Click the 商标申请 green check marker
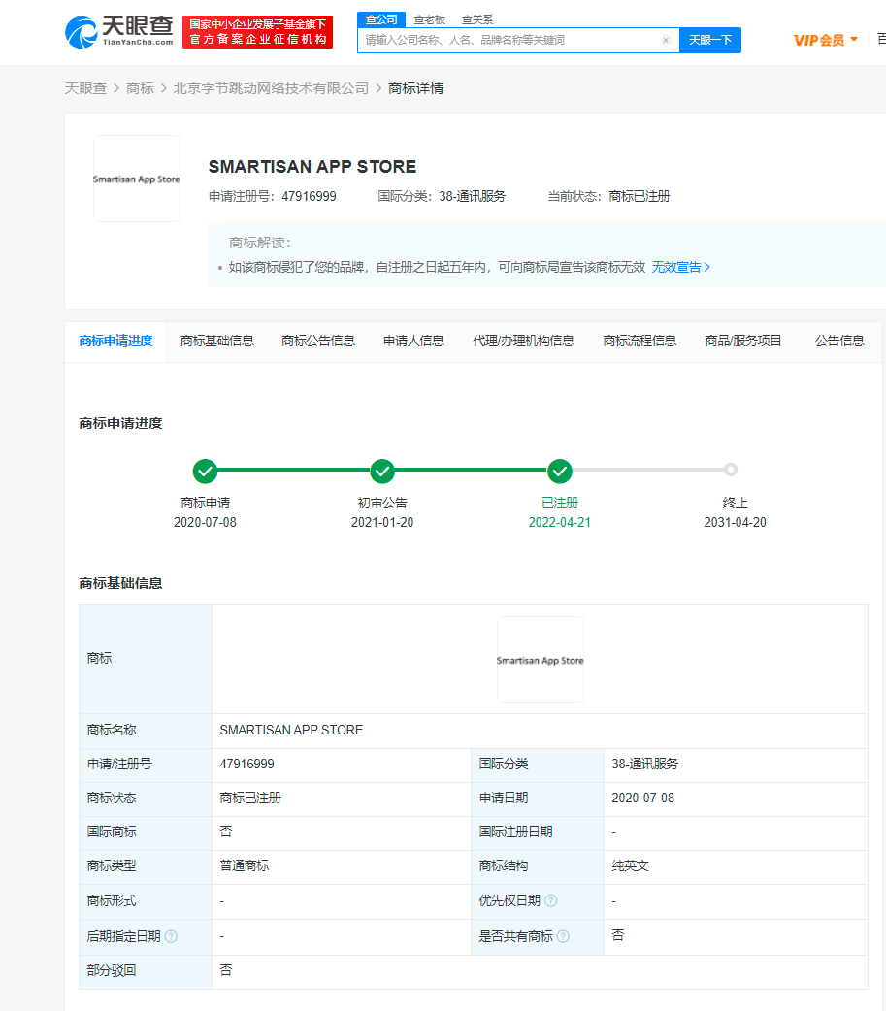 [x=205, y=472]
